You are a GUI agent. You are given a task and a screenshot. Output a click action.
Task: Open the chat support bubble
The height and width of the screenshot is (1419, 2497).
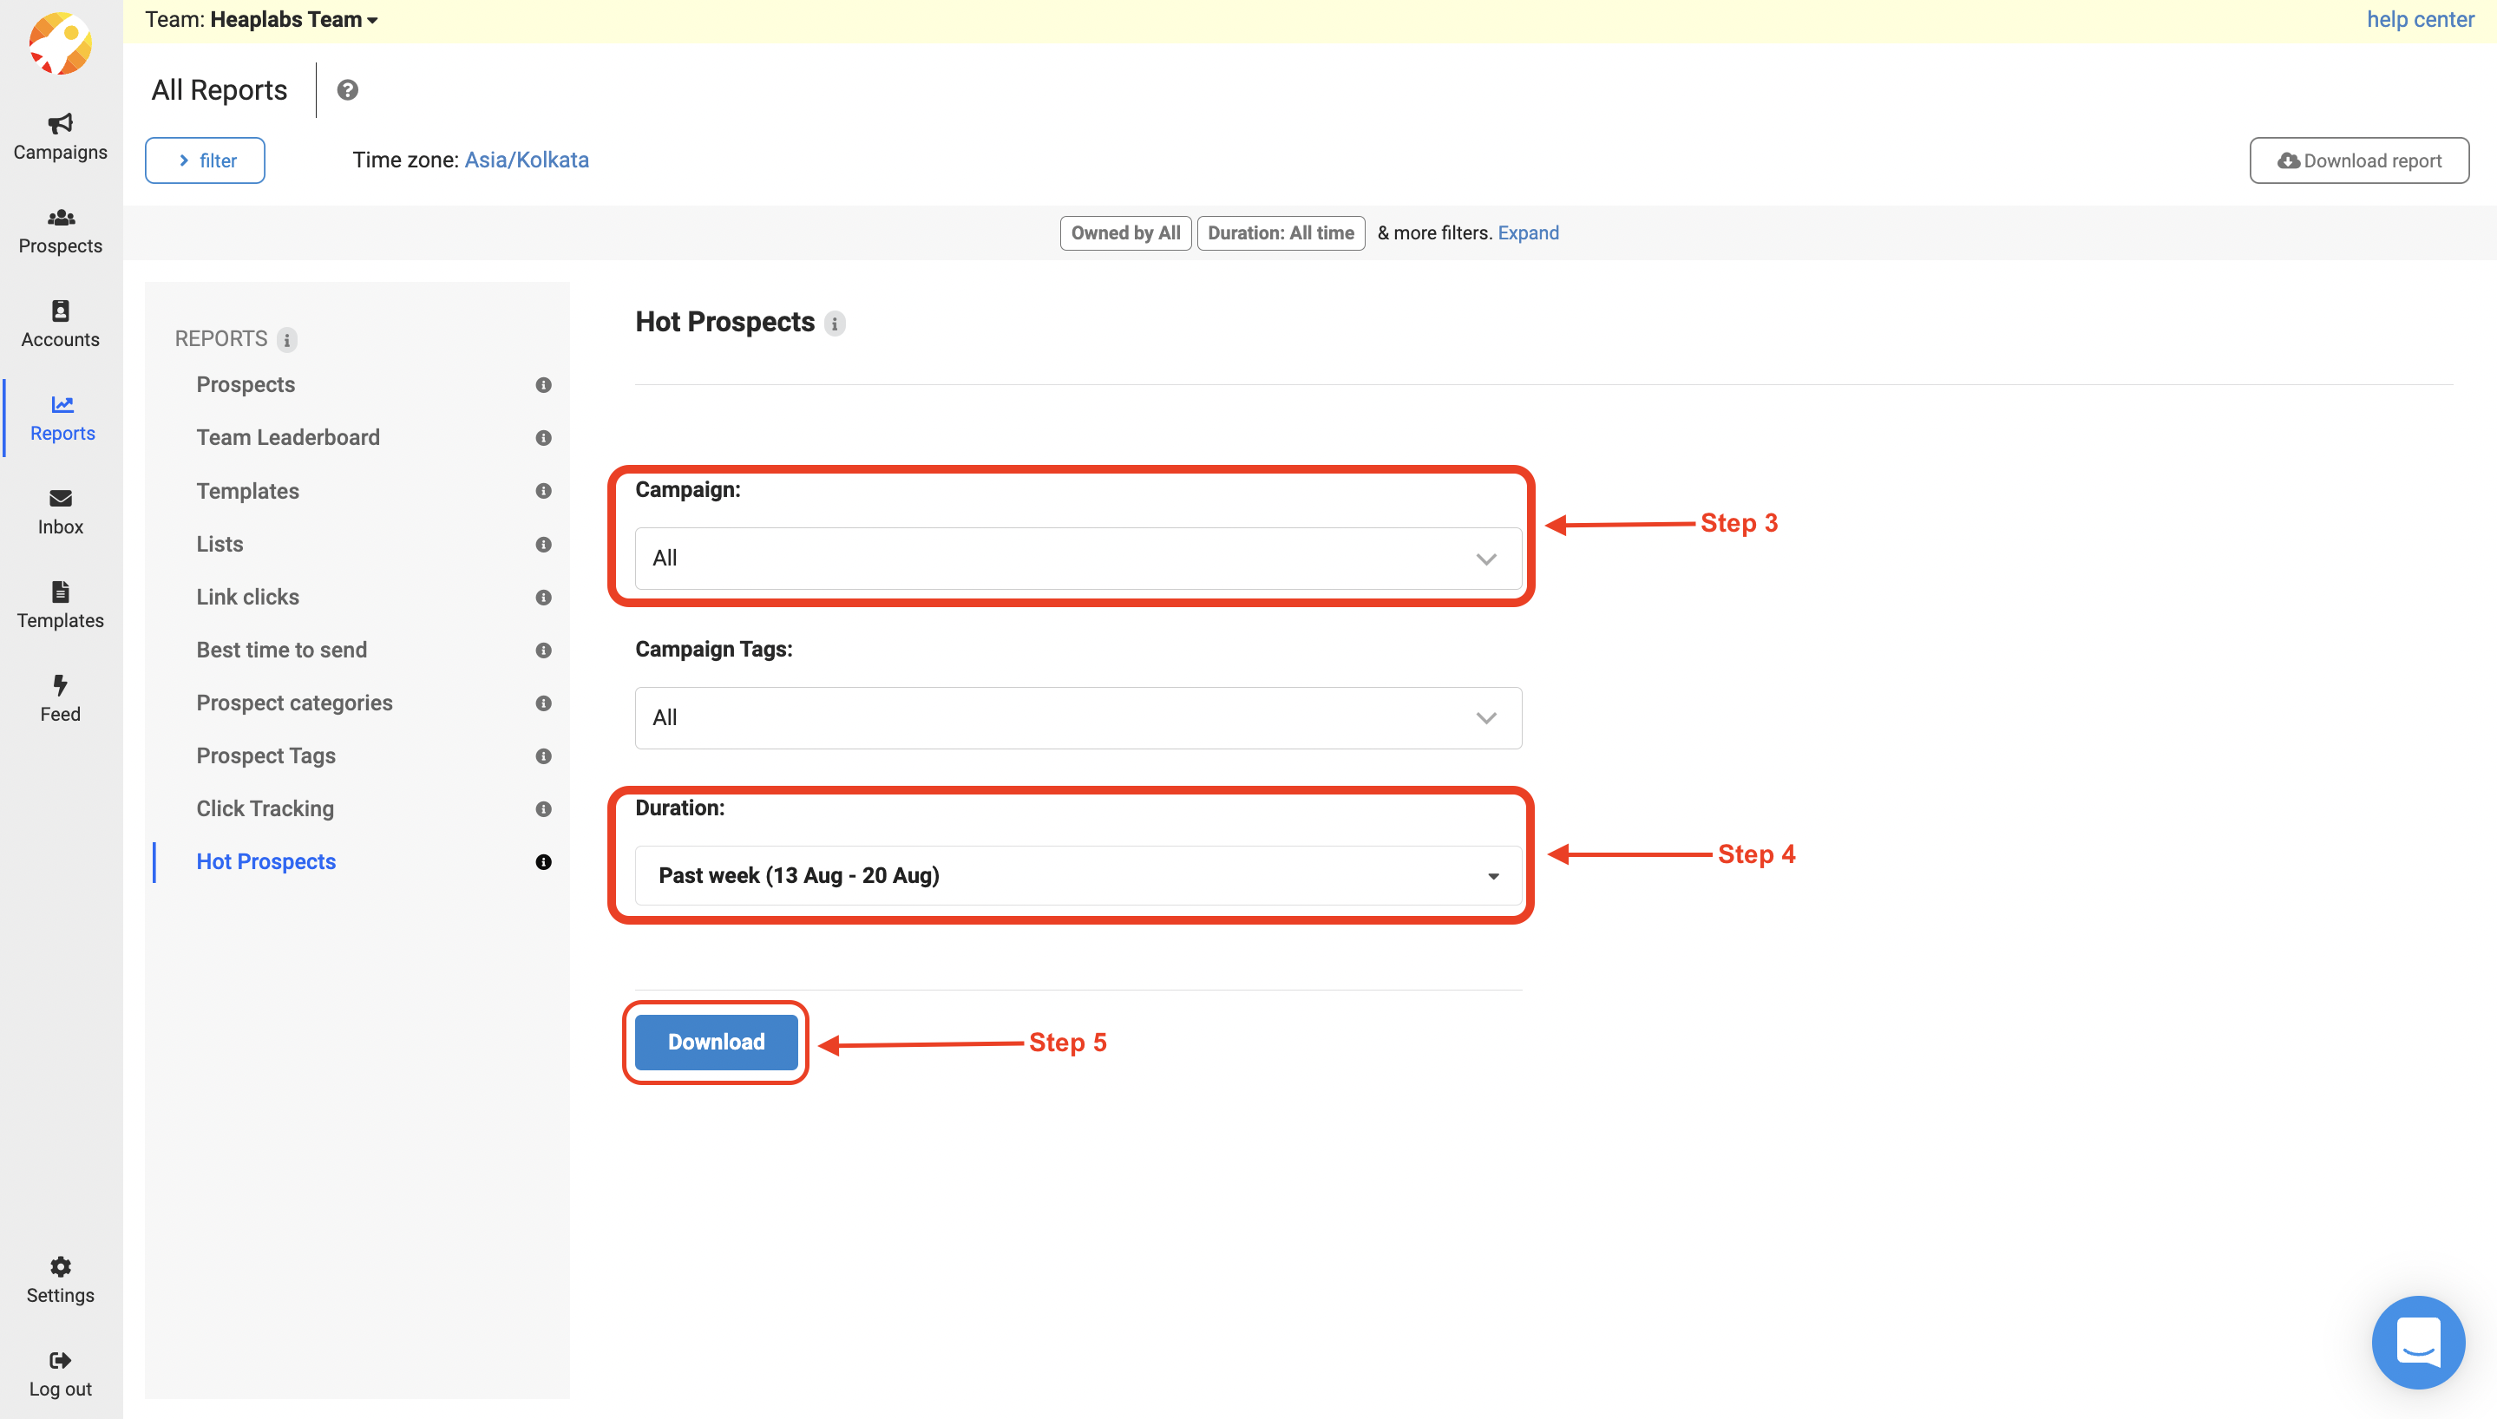coord(2417,1341)
